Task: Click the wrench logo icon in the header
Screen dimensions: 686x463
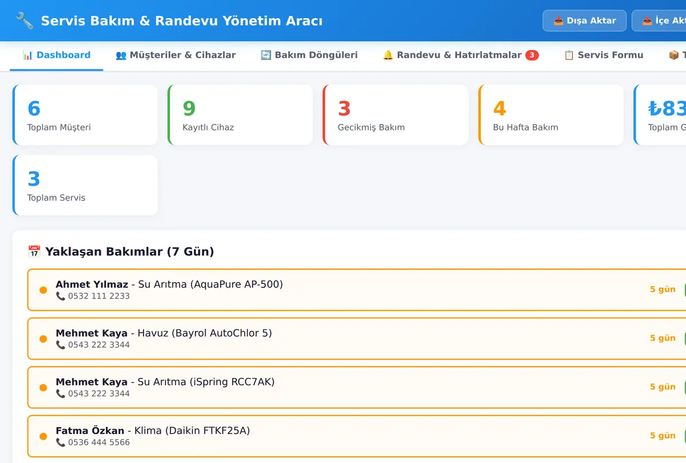Action: 24,21
